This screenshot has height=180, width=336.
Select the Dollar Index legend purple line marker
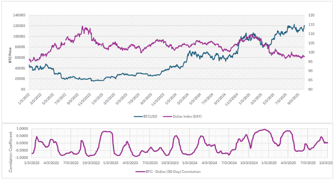point(167,116)
